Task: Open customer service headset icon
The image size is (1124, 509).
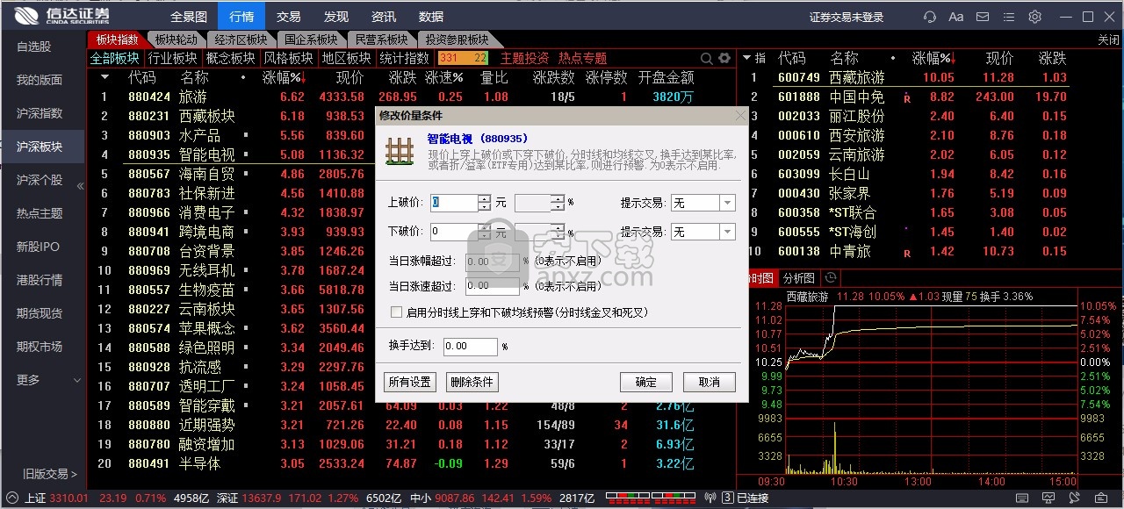Action: point(930,17)
